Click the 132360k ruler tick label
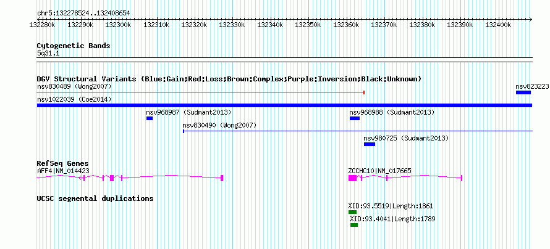550x249 pixels. coord(346,25)
